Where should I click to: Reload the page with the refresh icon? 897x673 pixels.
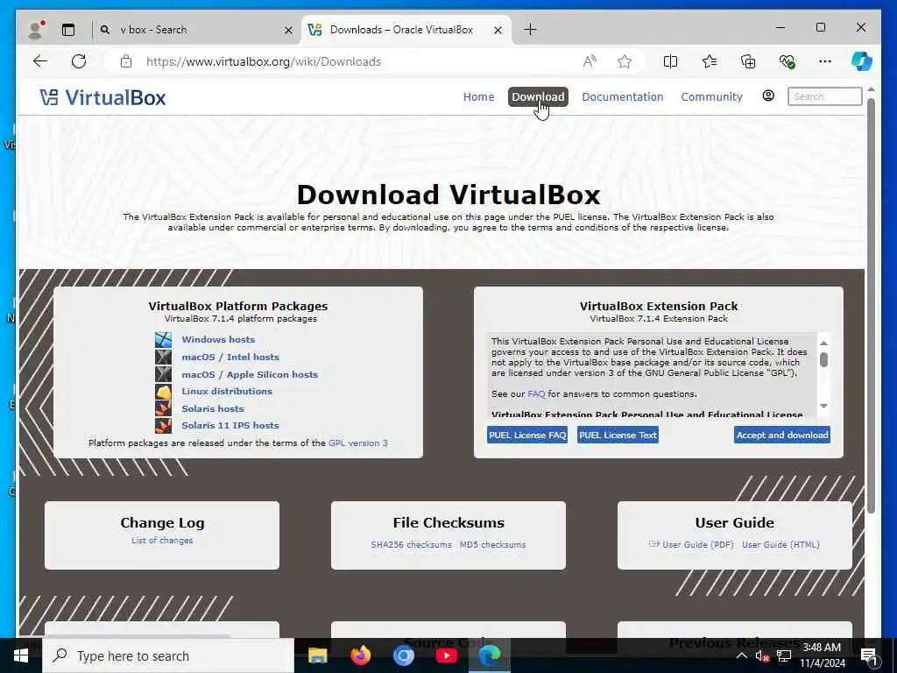(79, 61)
